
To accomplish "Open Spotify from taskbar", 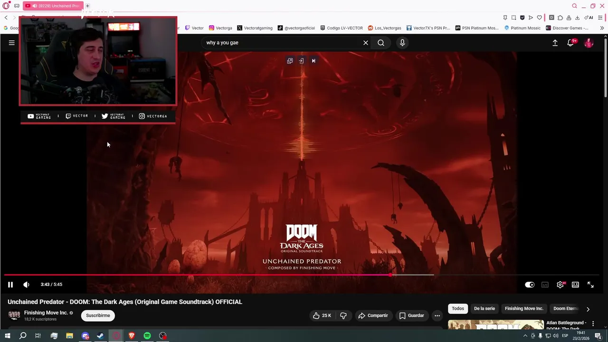I will pos(147,336).
